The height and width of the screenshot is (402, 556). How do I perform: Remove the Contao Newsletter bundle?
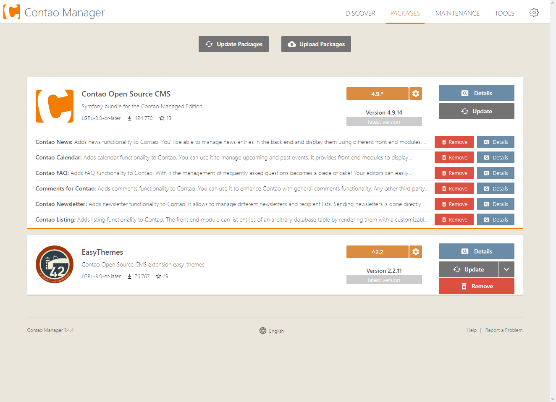coord(454,204)
